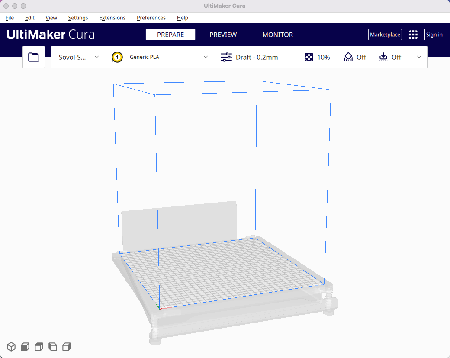Screen dimensions: 450x358
Task: Switch camera to top view
Action: click(39, 347)
